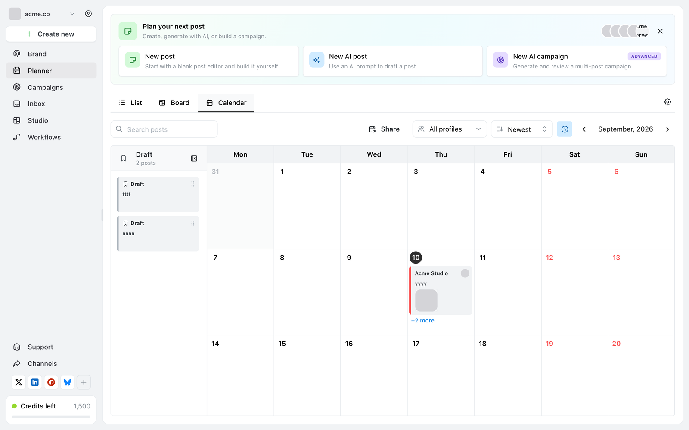The image size is (689, 430).
Task: Add a new channel with plus icon
Action: pos(84,382)
